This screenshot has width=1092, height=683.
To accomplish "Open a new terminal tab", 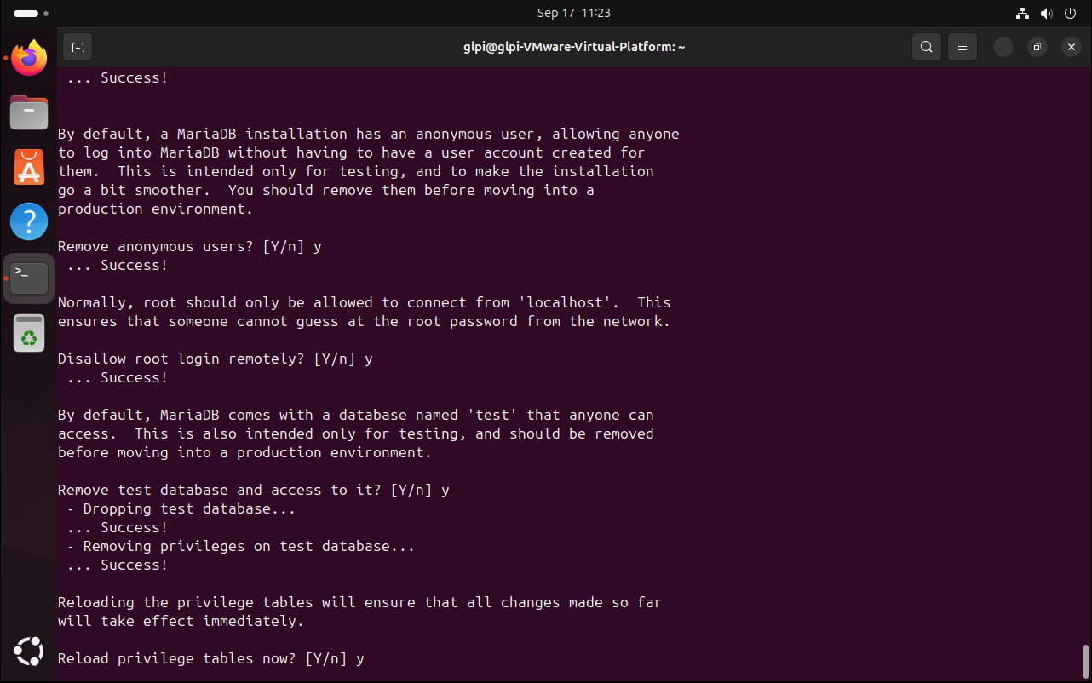I will pyautogui.click(x=78, y=47).
